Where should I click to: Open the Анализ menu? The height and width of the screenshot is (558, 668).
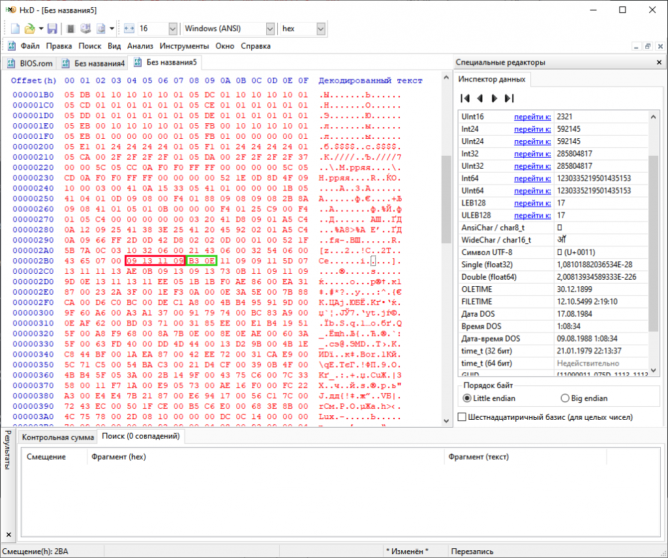pyautogui.click(x=140, y=46)
